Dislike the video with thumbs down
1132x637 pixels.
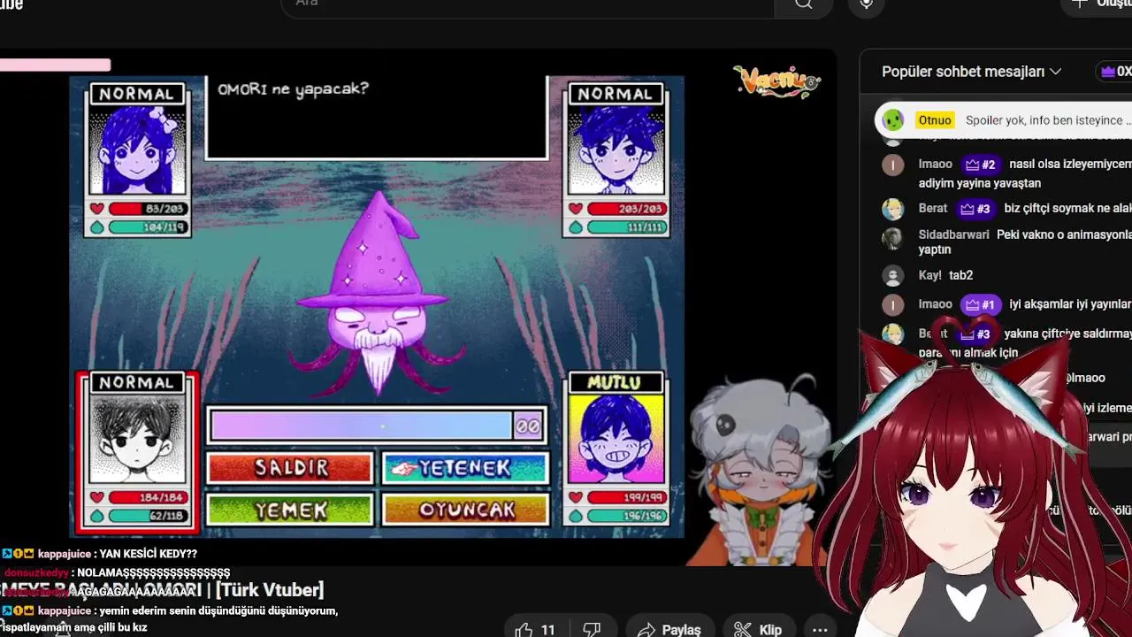click(591, 629)
